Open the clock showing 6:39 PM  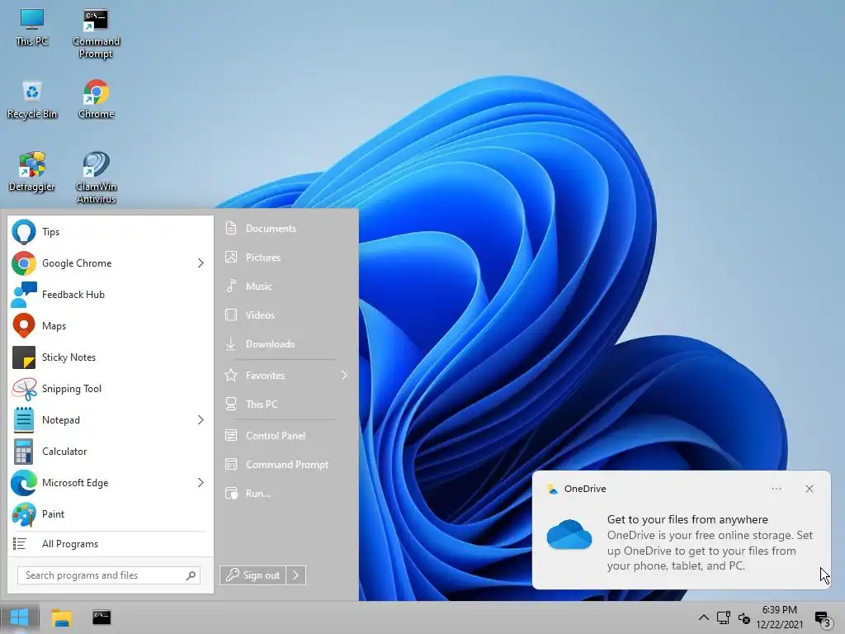point(779,617)
